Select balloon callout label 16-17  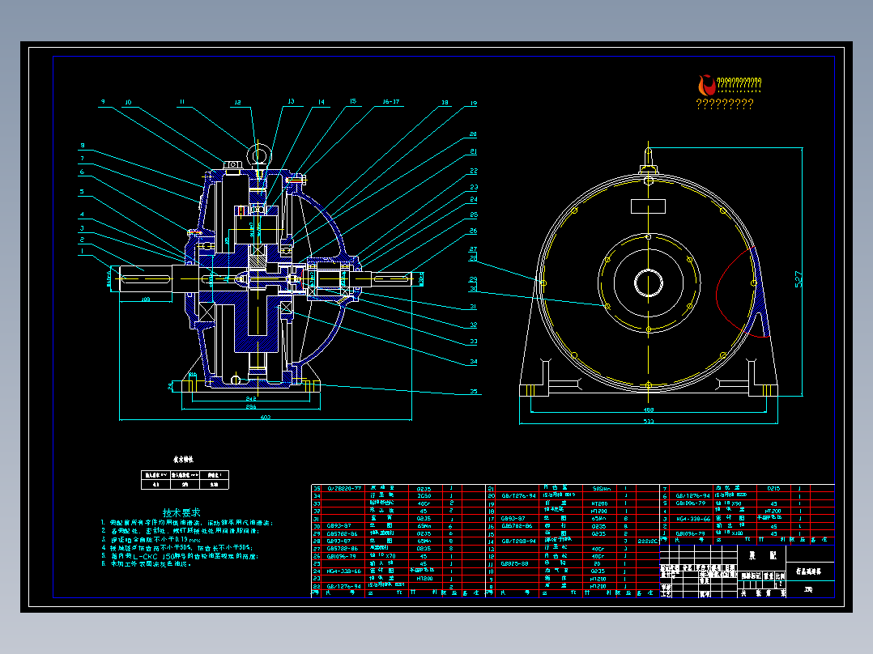[x=391, y=102]
